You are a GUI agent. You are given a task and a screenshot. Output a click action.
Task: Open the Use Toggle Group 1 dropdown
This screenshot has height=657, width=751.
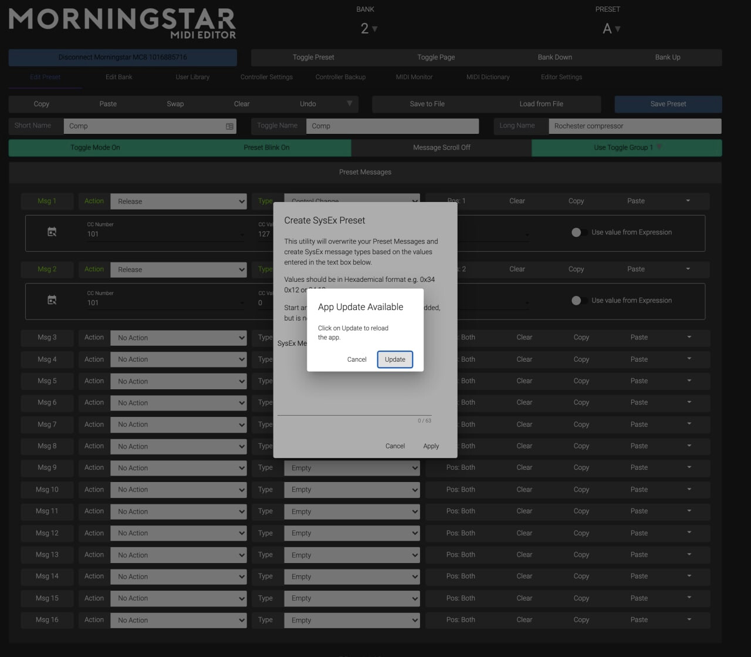point(627,147)
